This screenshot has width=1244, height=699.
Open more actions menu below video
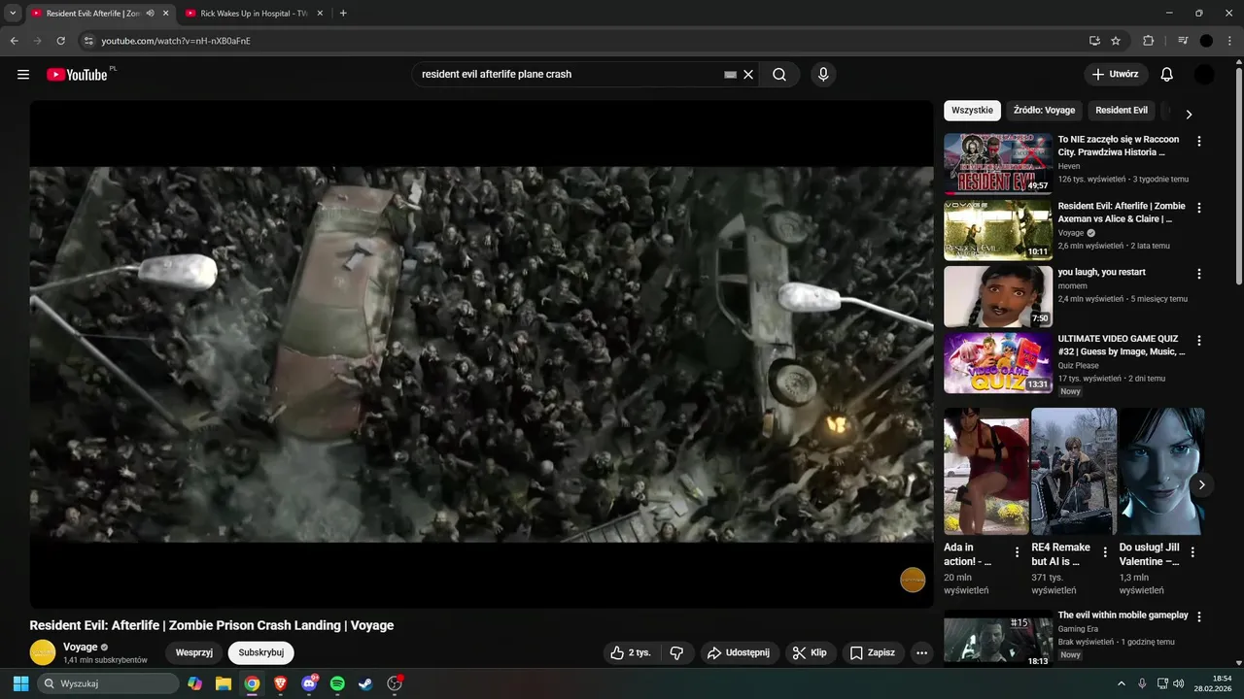922,653
